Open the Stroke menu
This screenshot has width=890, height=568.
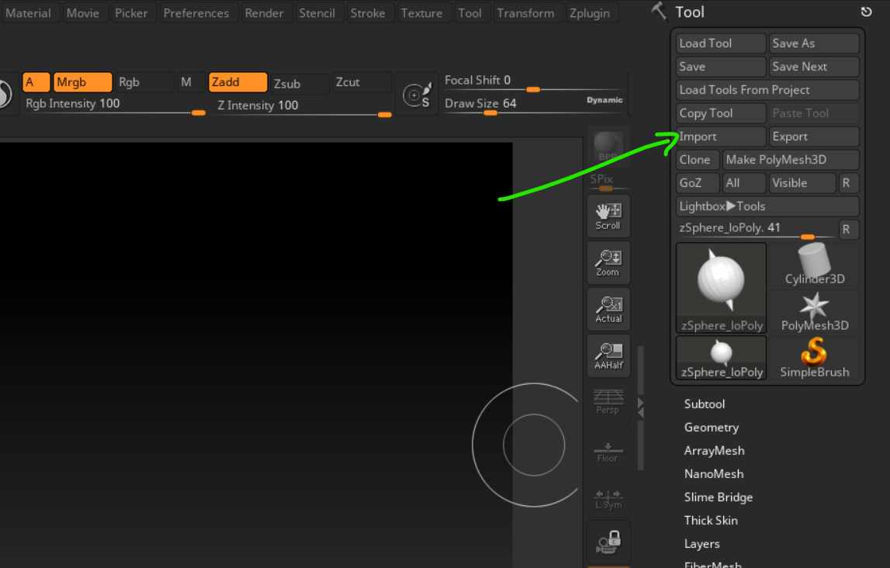tap(367, 13)
